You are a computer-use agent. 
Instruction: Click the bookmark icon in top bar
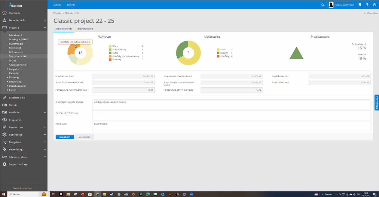(360, 5)
